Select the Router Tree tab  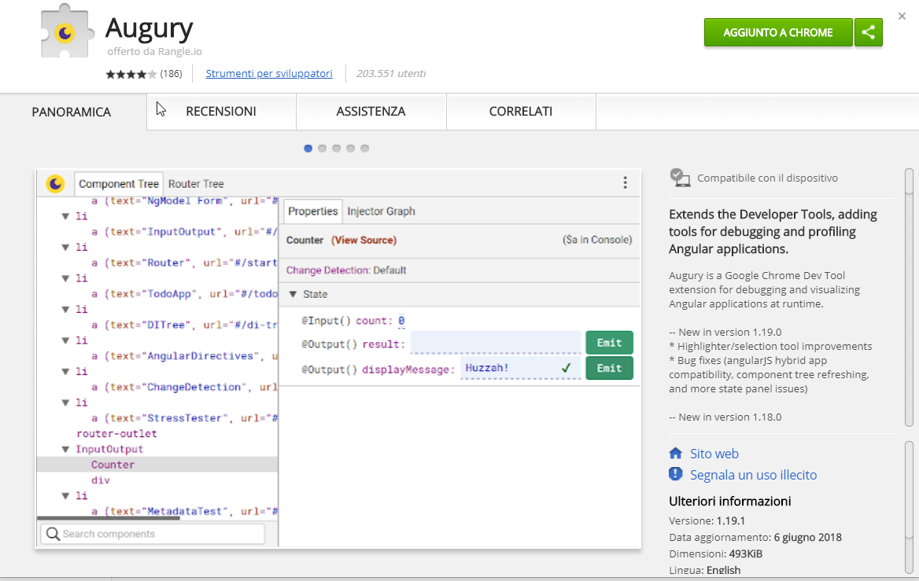[196, 184]
